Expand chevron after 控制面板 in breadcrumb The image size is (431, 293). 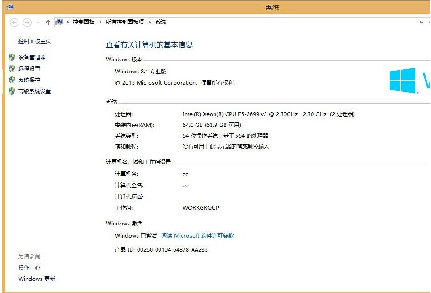(x=101, y=22)
